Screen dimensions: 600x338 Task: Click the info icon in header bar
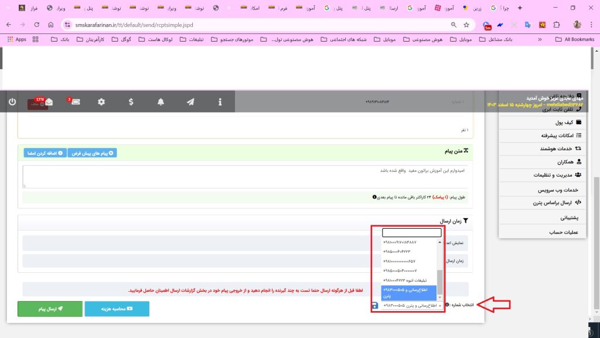point(220,102)
